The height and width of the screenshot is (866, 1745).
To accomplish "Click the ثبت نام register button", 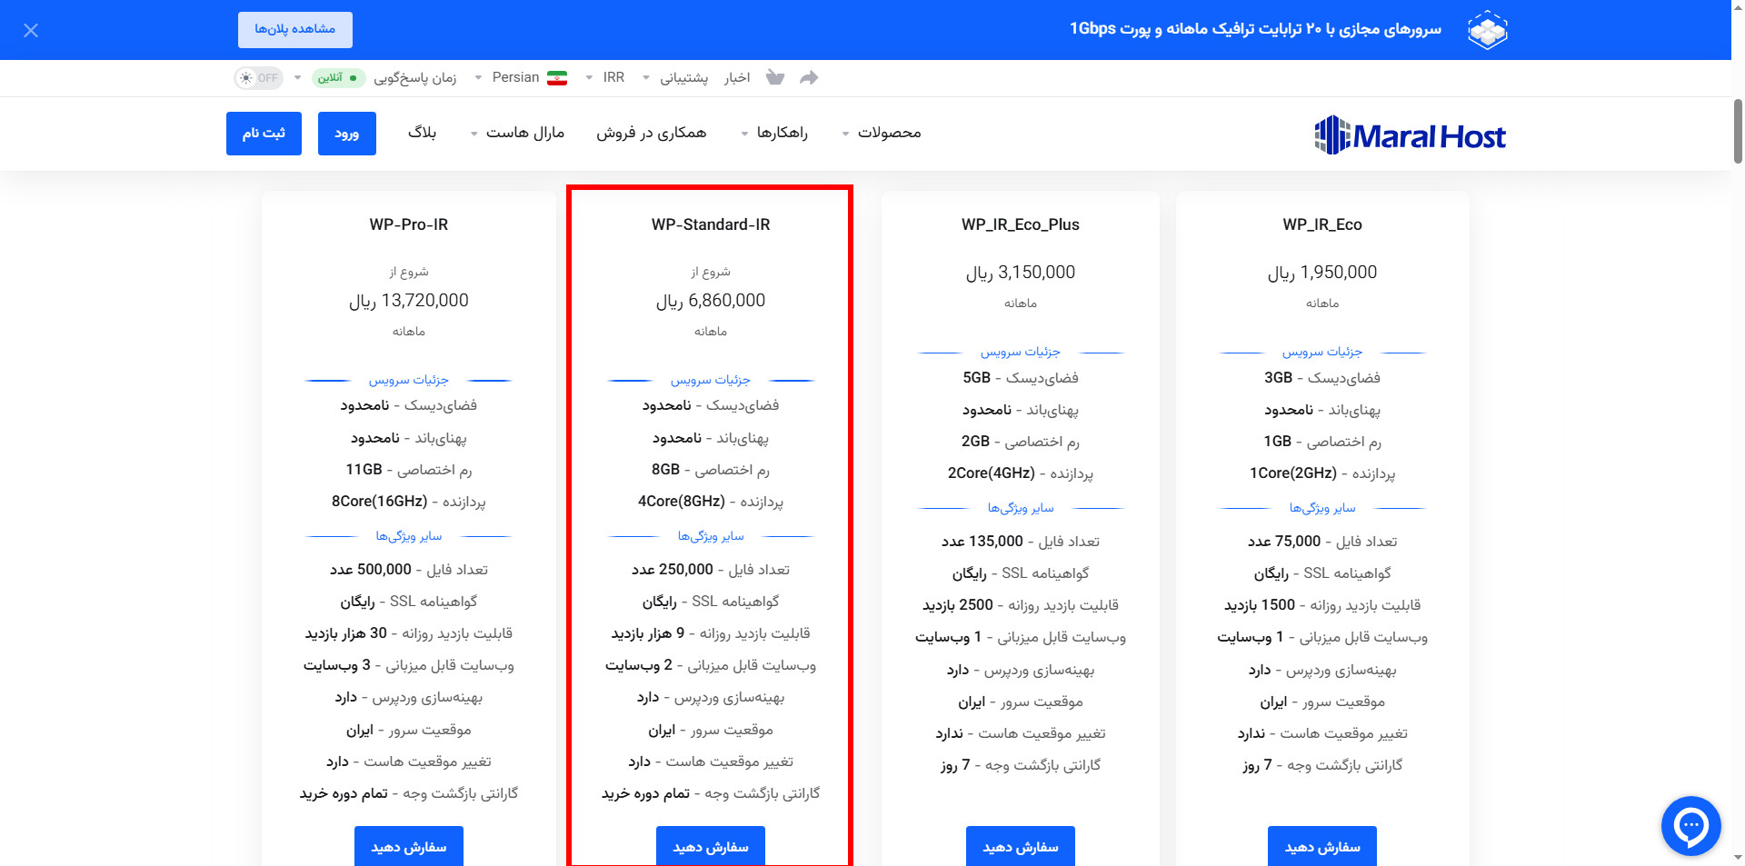I will point(264,134).
